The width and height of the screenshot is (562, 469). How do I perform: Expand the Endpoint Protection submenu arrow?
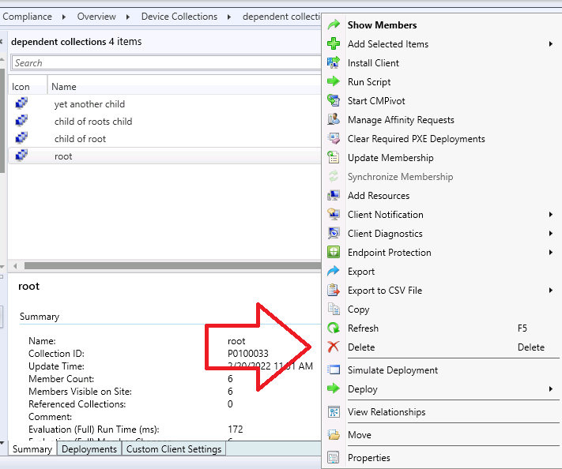coord(551,253)
